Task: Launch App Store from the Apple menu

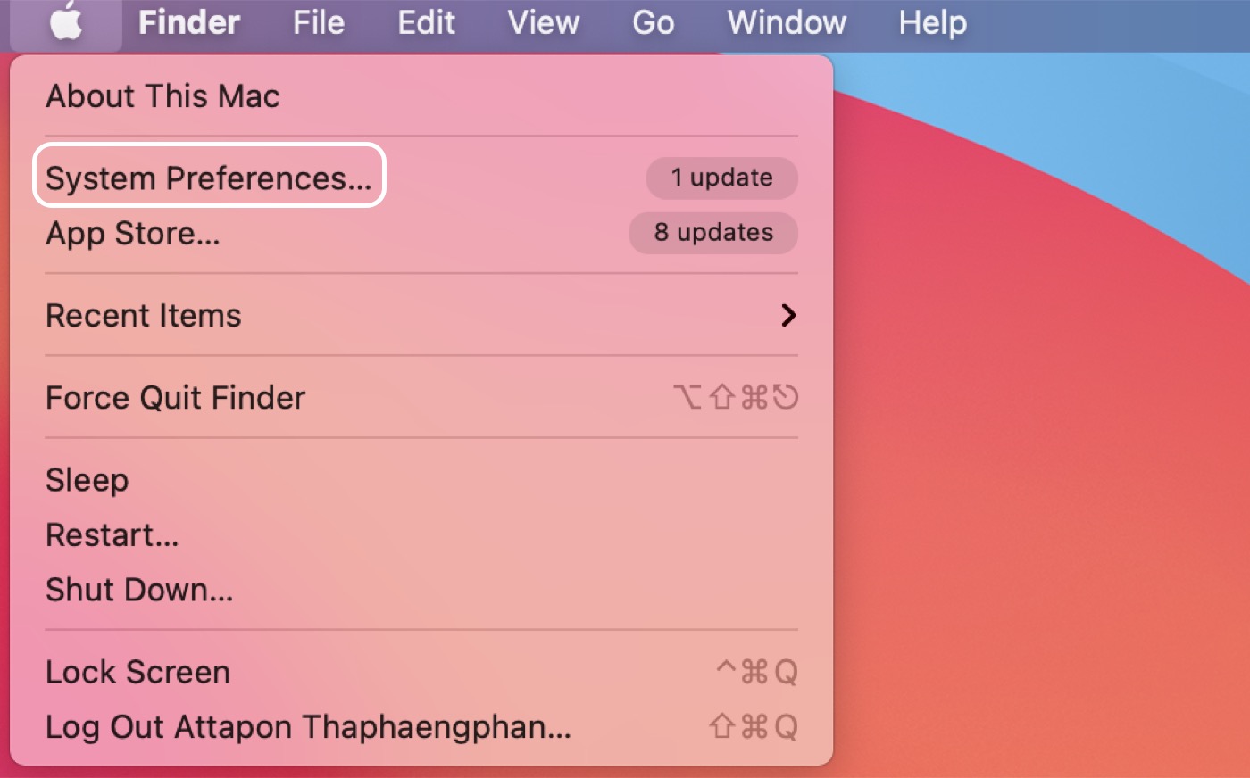Action: coord(132,234)
